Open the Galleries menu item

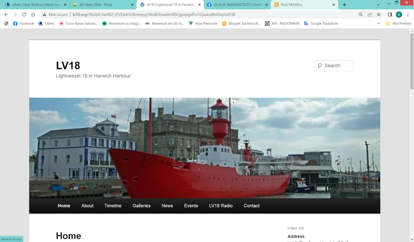tap(142, 206)
